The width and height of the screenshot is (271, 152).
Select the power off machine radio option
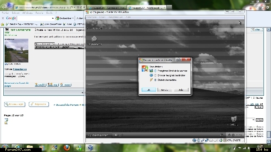coord(155,80)
